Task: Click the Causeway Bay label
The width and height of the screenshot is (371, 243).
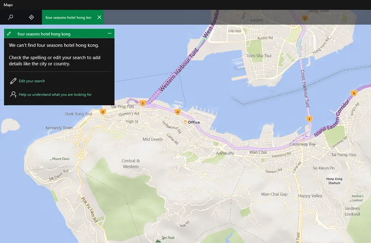Action: click(x=302, y=144)
